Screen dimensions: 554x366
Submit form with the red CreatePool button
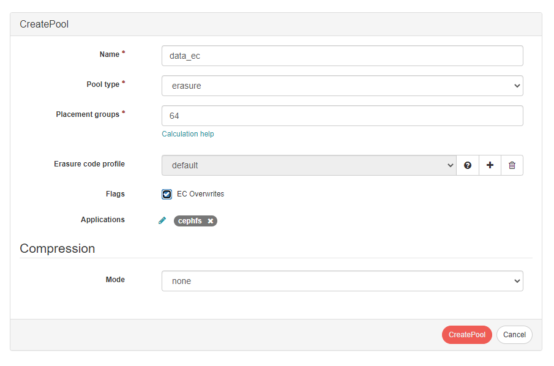coord(466,335)
